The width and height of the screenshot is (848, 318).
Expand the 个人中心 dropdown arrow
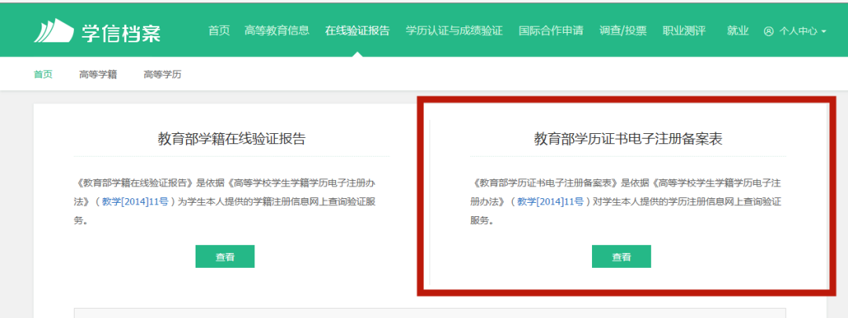coord(823,32)
